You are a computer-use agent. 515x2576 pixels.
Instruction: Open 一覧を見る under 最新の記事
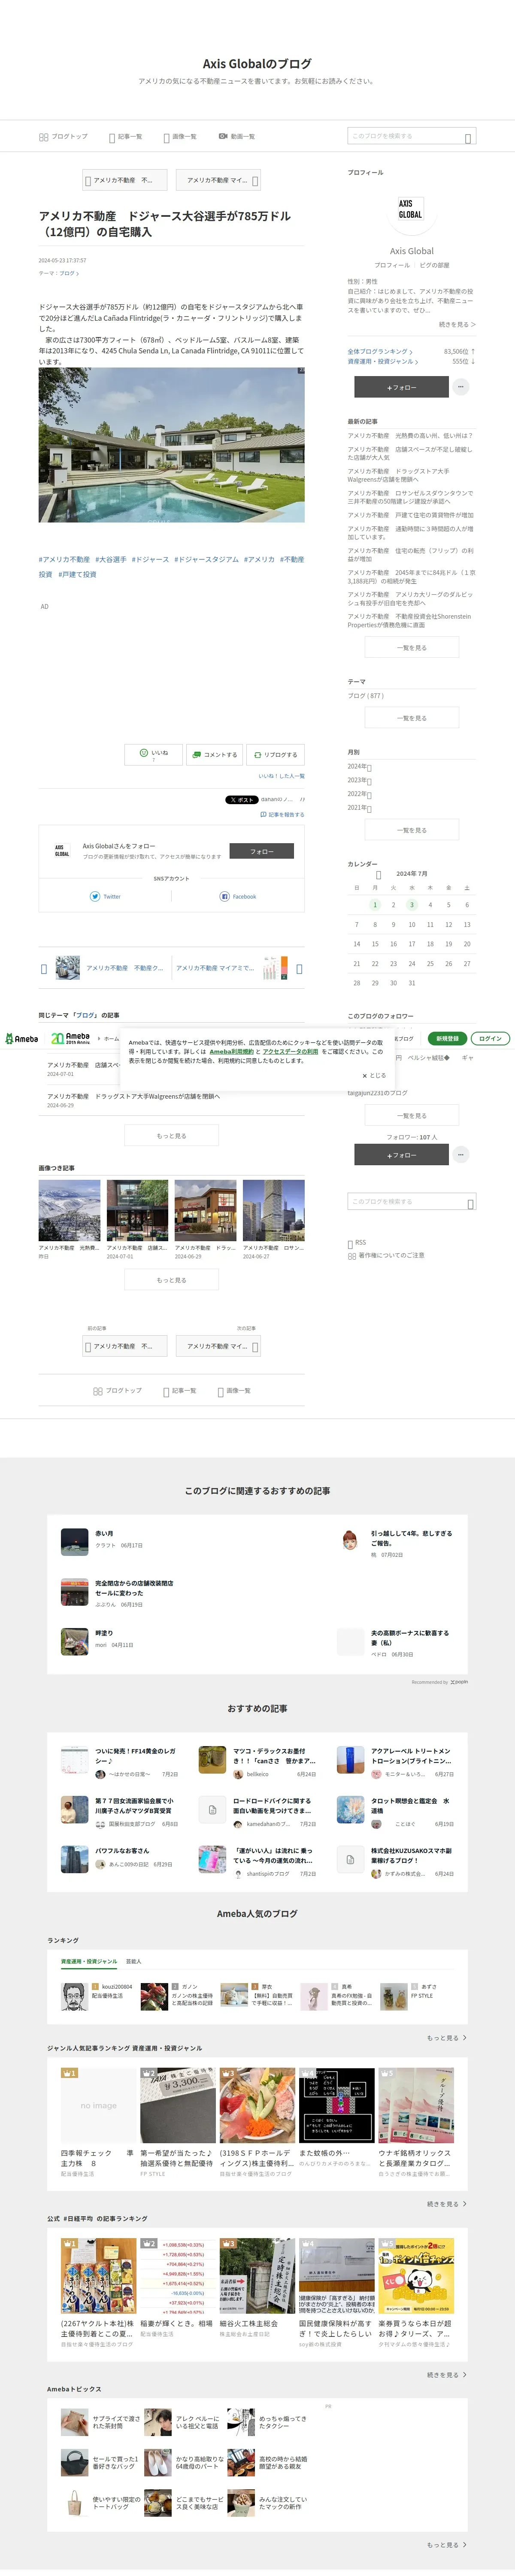click(411, 648)
